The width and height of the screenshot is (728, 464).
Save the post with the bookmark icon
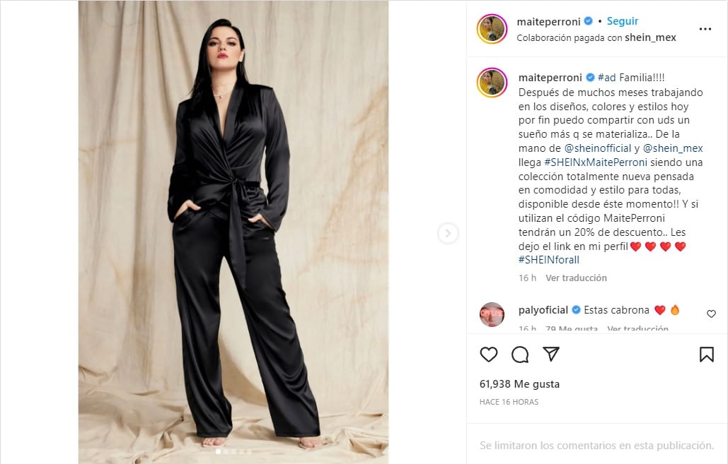point(707,355)
